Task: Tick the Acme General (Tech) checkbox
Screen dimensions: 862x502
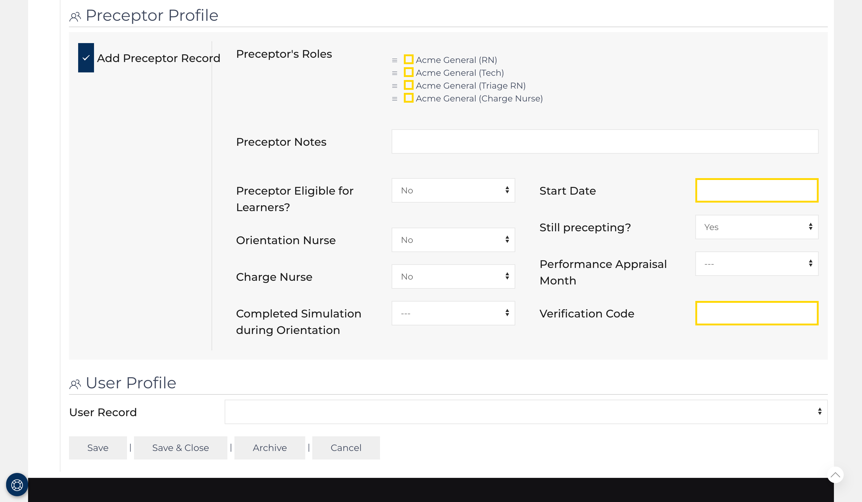Action: 408,72
